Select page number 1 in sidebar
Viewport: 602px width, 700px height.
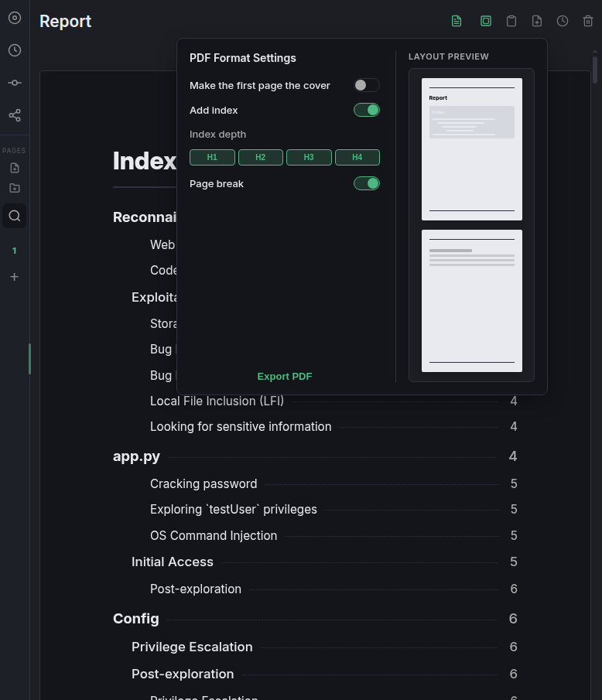[x=14, y=251]
